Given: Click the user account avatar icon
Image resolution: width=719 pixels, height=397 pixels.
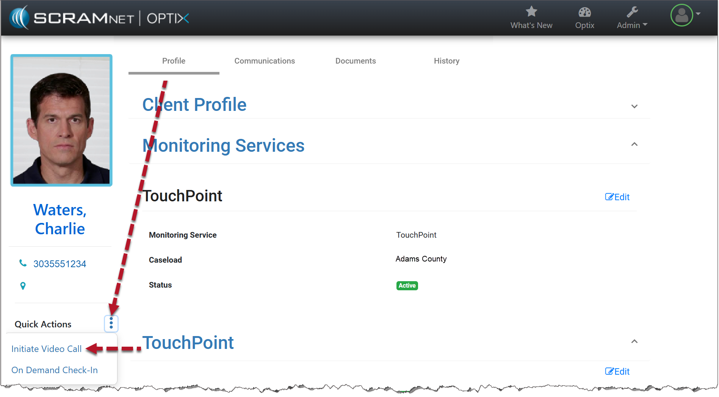Looking at the screenshot, I should [x=681, y=15].
